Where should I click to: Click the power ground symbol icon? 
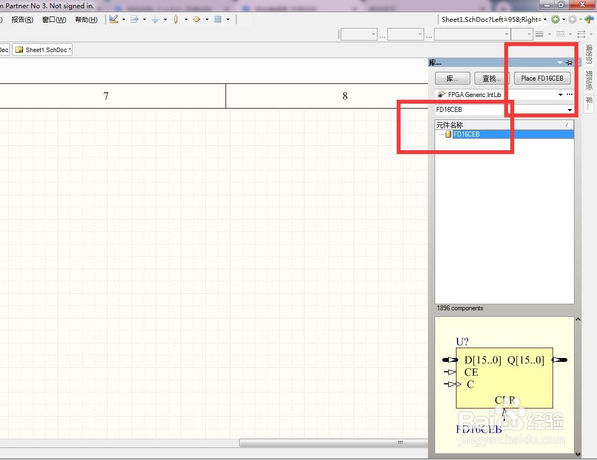tap(155, 19)
